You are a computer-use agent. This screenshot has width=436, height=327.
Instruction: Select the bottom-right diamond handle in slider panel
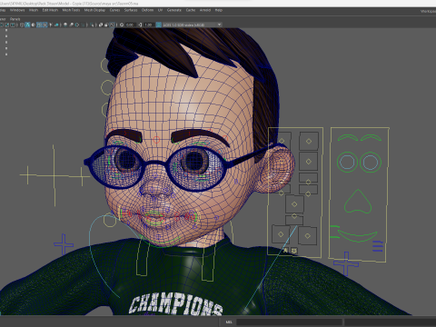tap(307, 235)
